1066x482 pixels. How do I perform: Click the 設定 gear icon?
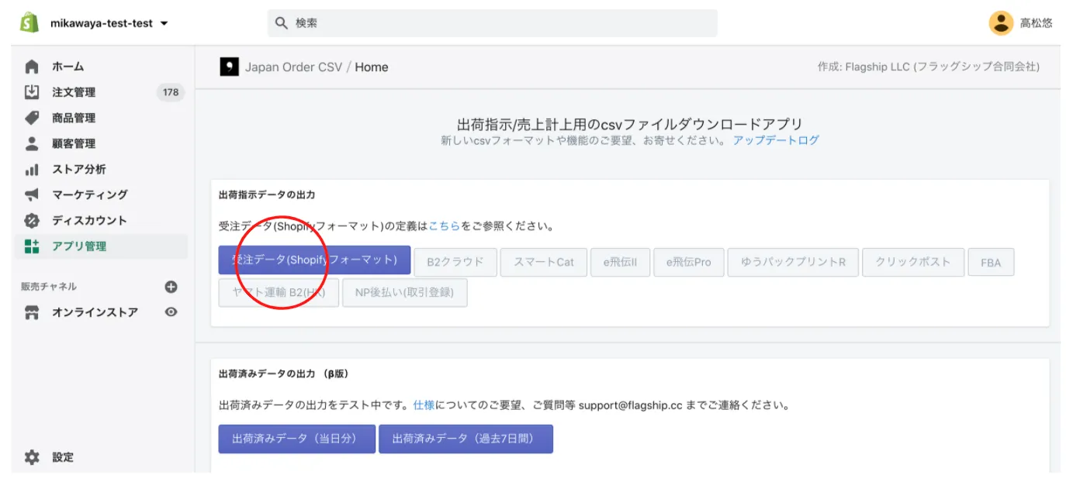click(32, 457)
